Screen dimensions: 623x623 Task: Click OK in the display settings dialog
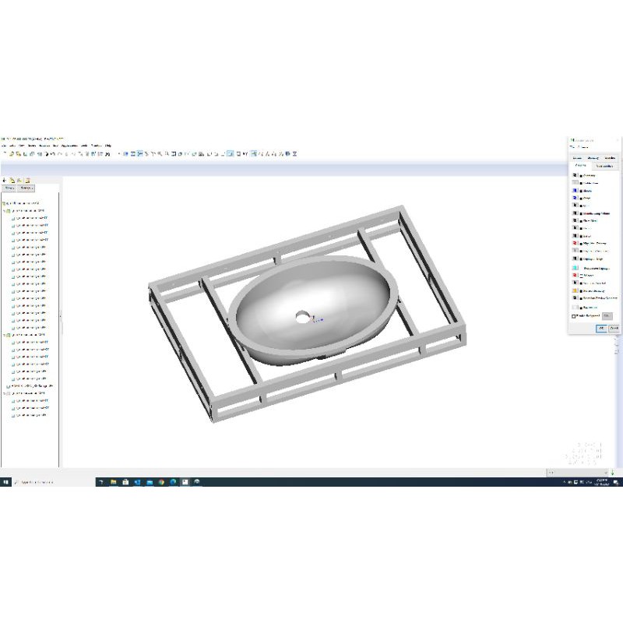(x=600, y=328)
